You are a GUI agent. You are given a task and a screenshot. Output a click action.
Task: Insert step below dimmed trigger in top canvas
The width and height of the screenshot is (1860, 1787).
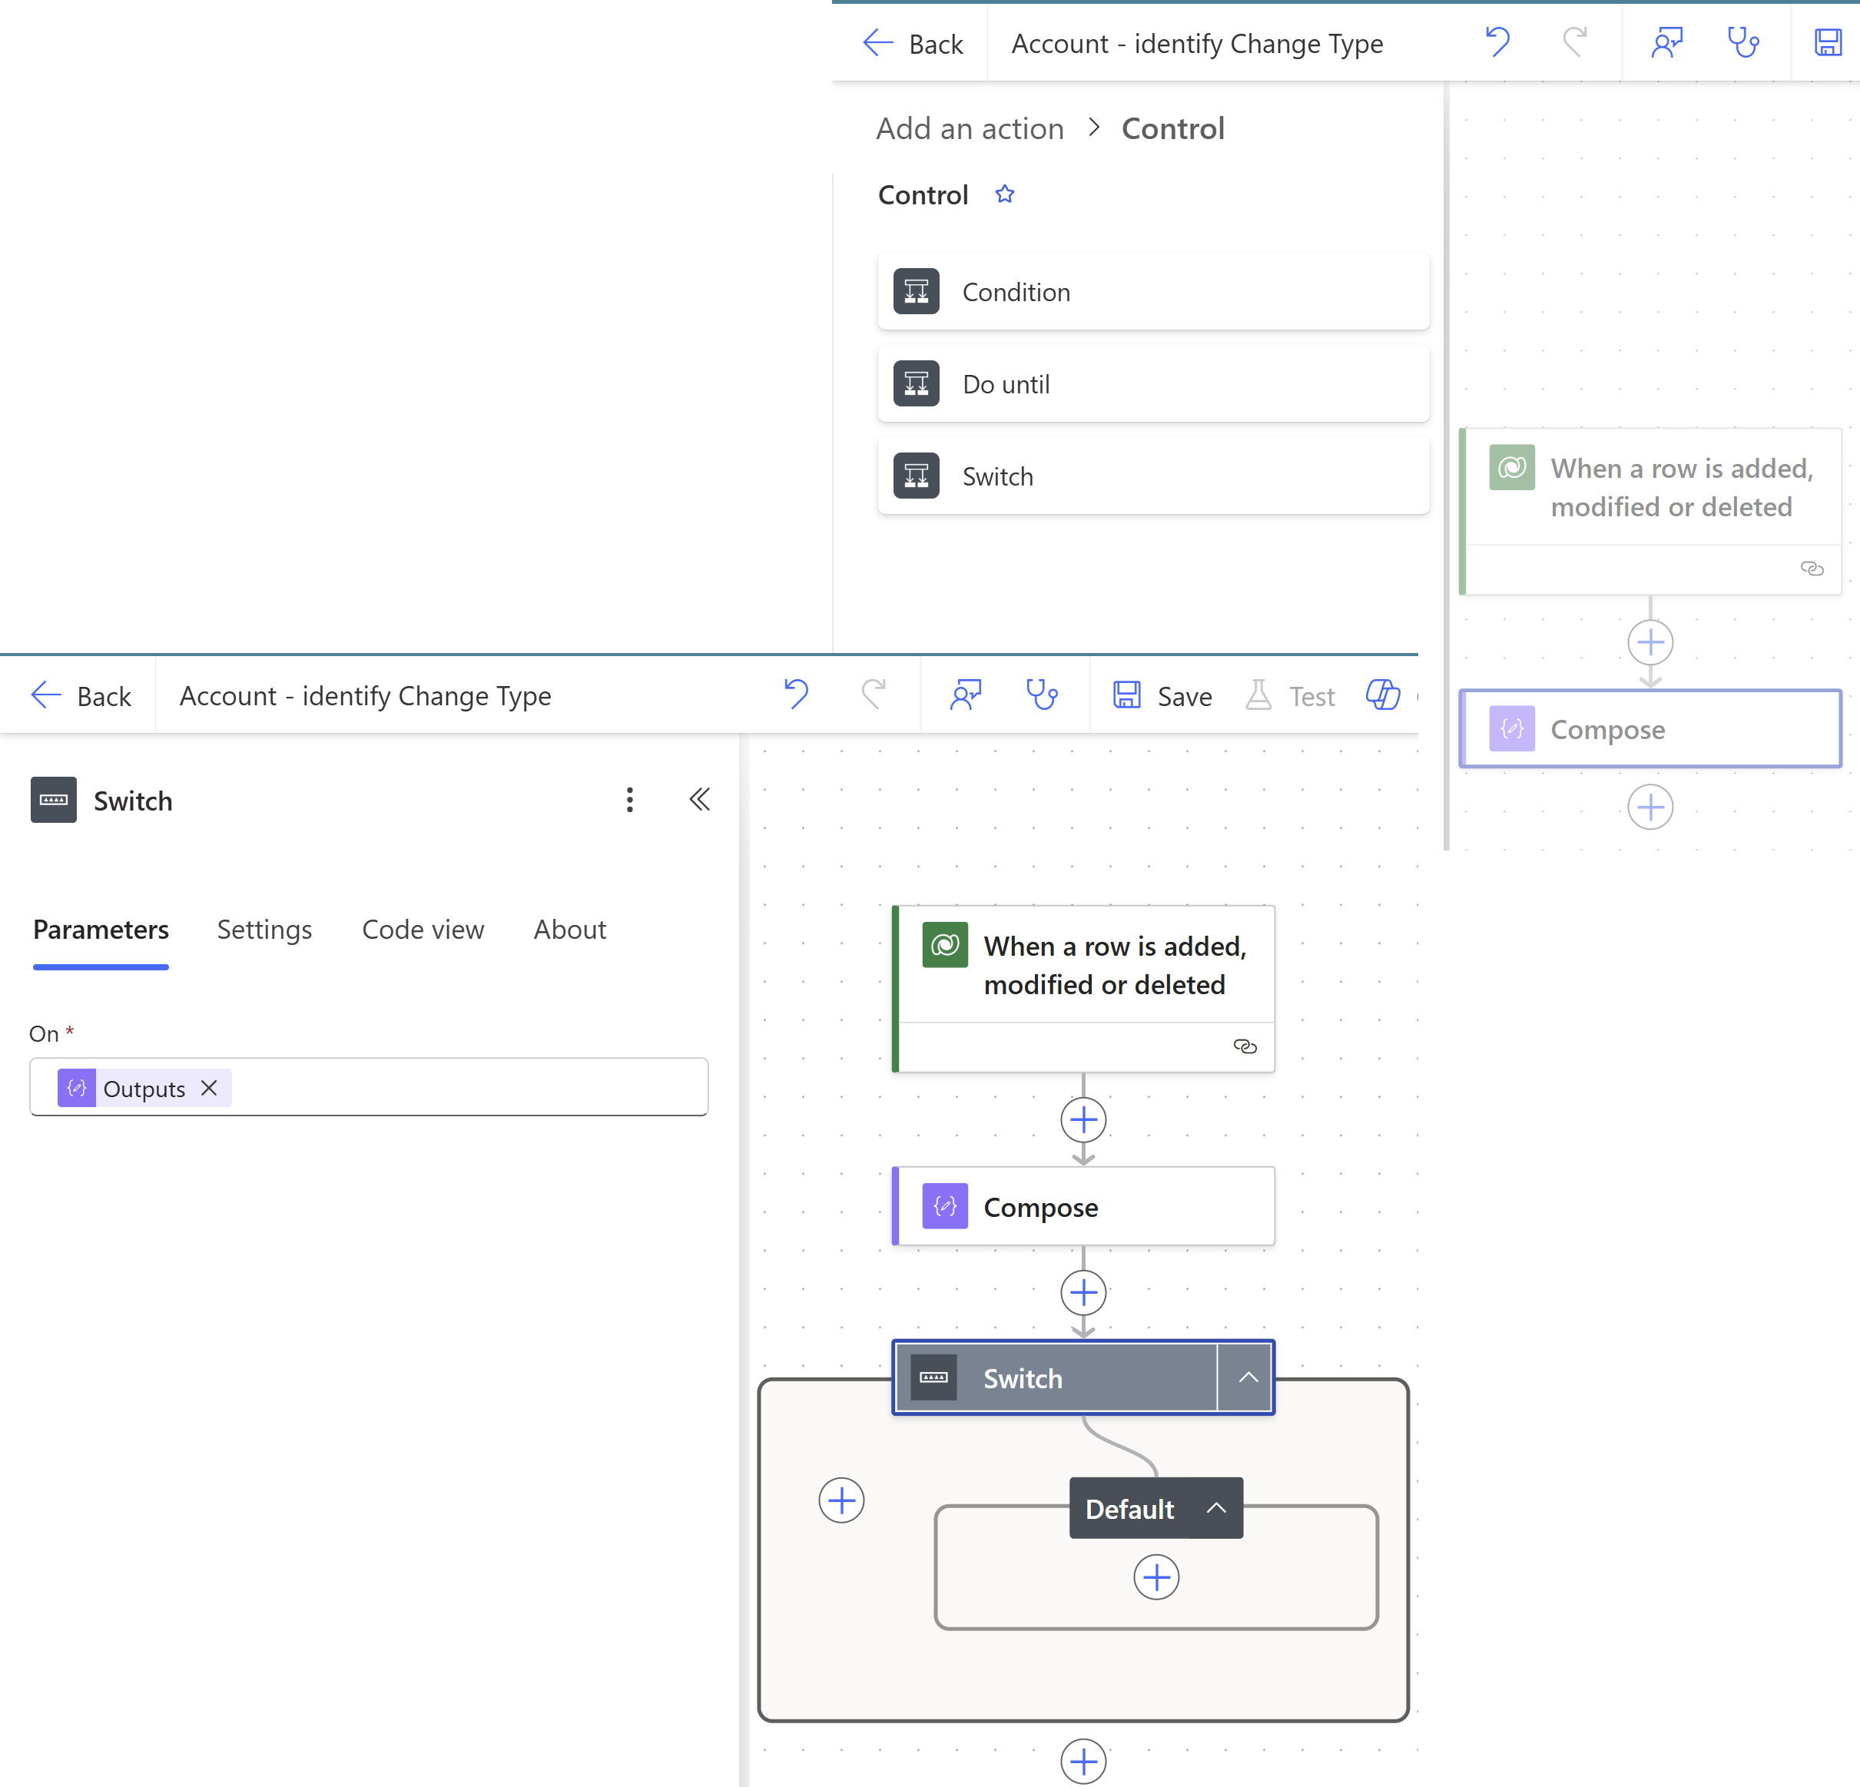point(1650,642)
